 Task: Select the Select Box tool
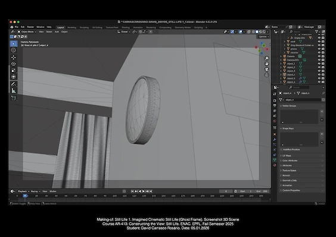click(14, 43)
